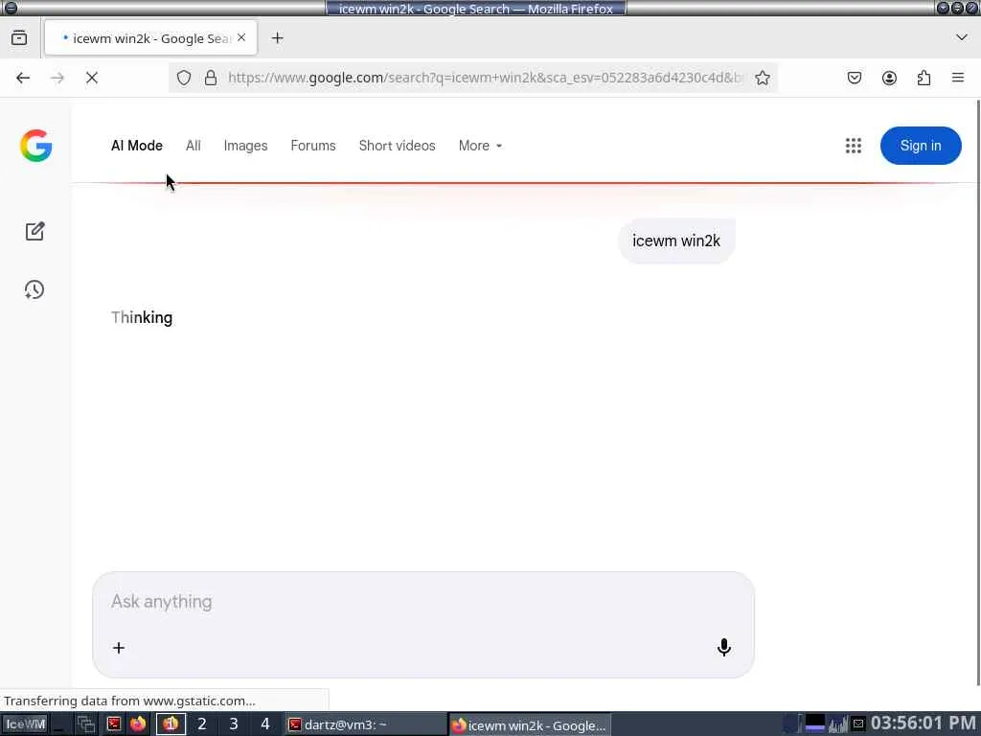Switch to dartz@vm3 terminal window in taskbar
Image resolution: width=981 pixels, height=736 pixels.
[x=366, y=724]
